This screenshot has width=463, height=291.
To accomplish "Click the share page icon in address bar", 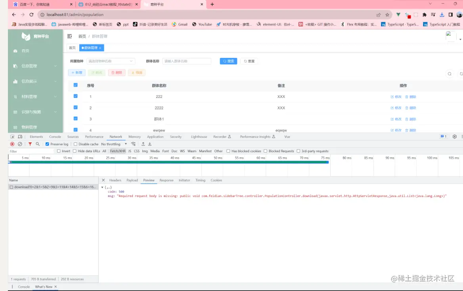I will (x=378, y=15).
